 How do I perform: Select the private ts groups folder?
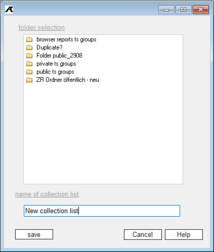(x=56, y=64)
